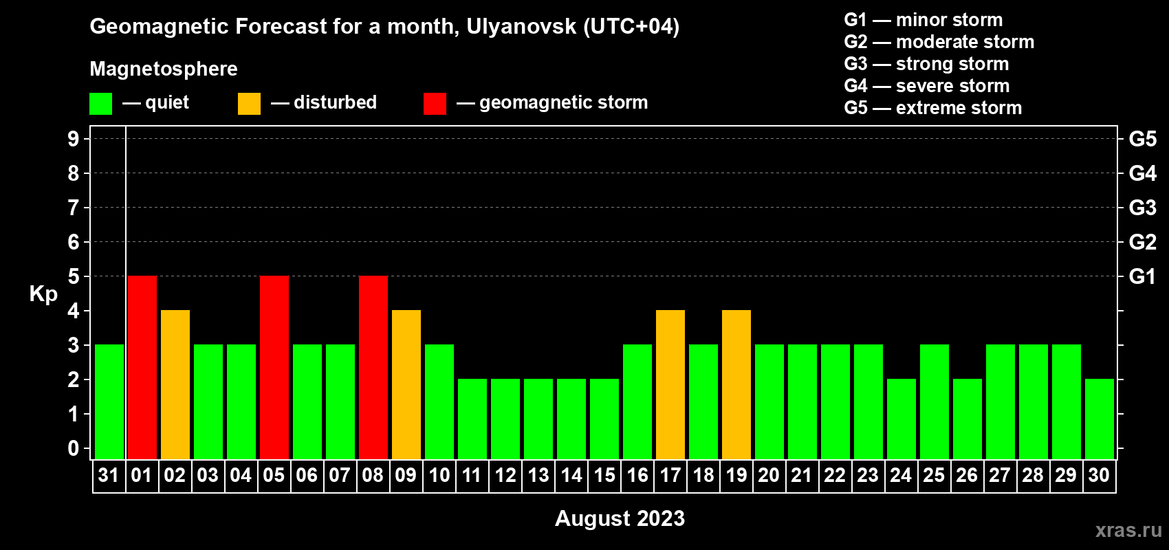Viewport: 1169px width, 550px height.
Task: Click the orange bar for day 09
Action: (x=406, y=384)
